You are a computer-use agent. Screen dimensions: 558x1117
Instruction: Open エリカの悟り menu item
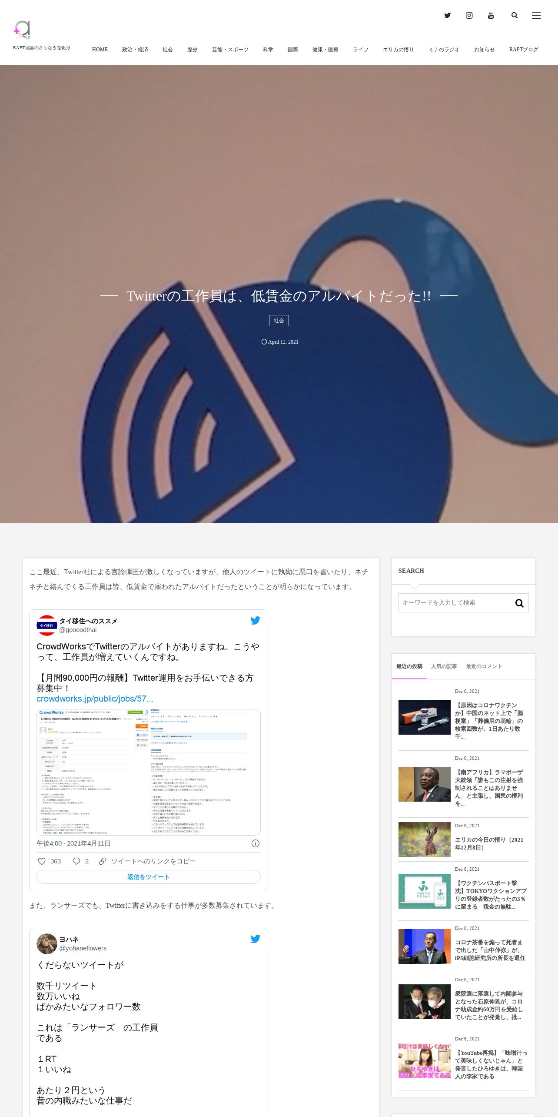[399, 50]
